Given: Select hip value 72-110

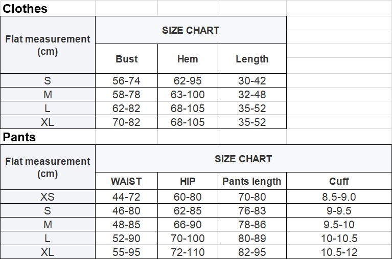Looking at the screenshot, I should [188, 252].
